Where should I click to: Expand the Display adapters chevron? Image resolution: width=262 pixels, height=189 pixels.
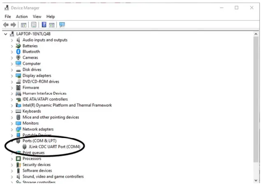pos(12,76)
